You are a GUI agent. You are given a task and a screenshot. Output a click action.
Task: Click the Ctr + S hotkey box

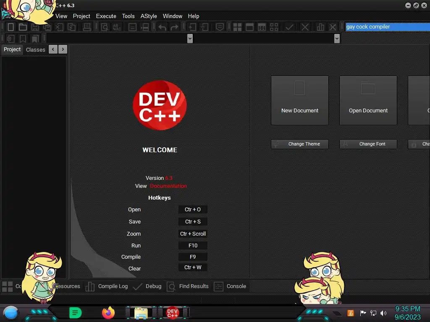click(x=193, y=221)
